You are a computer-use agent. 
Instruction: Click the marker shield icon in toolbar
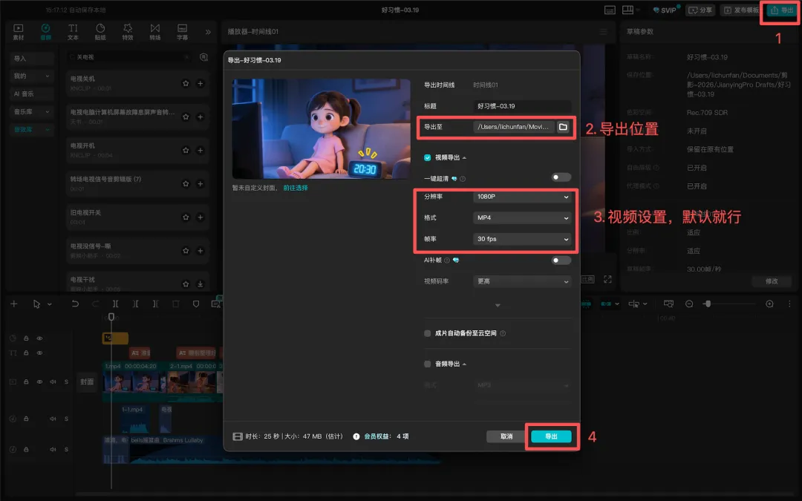196,304
